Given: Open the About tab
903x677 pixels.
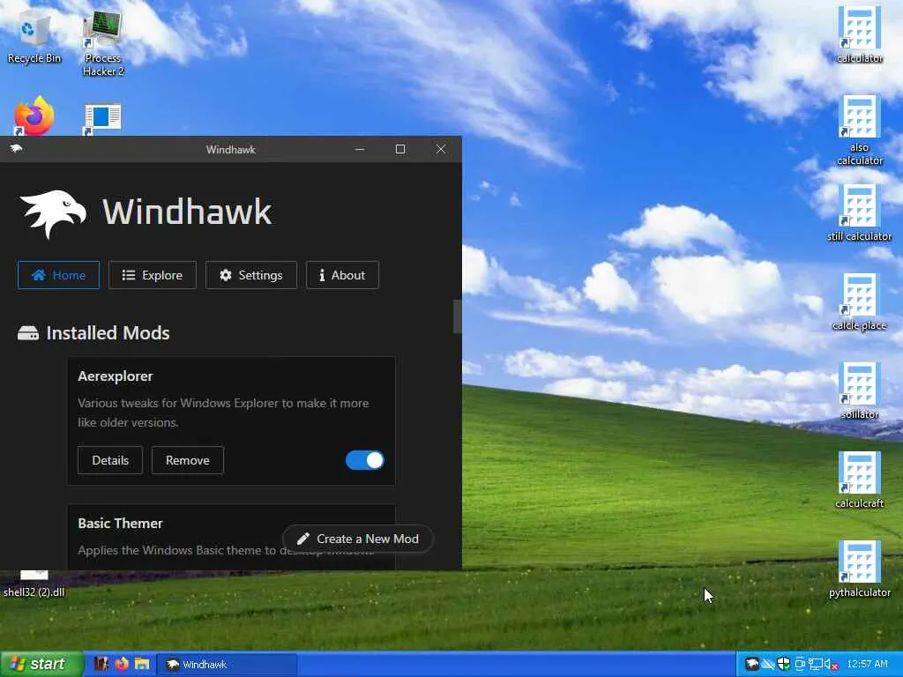Looking at the screenshot, I should coord(342,275).
